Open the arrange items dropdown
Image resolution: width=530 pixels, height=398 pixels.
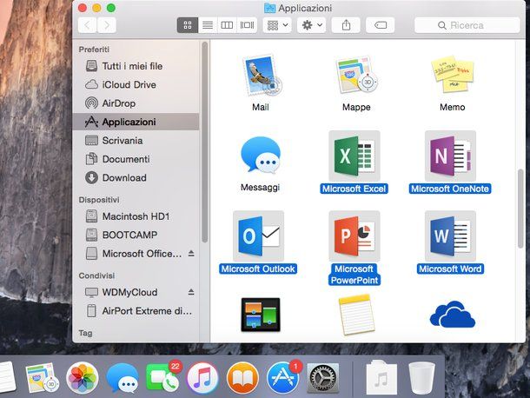[x=277, y=25]
